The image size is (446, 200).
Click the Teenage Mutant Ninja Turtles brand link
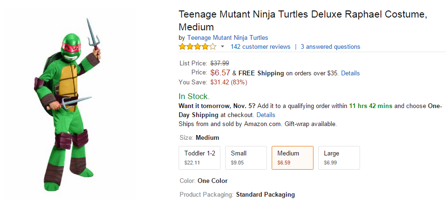[x=228, y=37]
